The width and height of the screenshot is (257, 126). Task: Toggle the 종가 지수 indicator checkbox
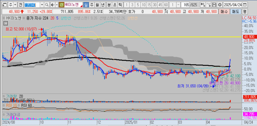24,18
